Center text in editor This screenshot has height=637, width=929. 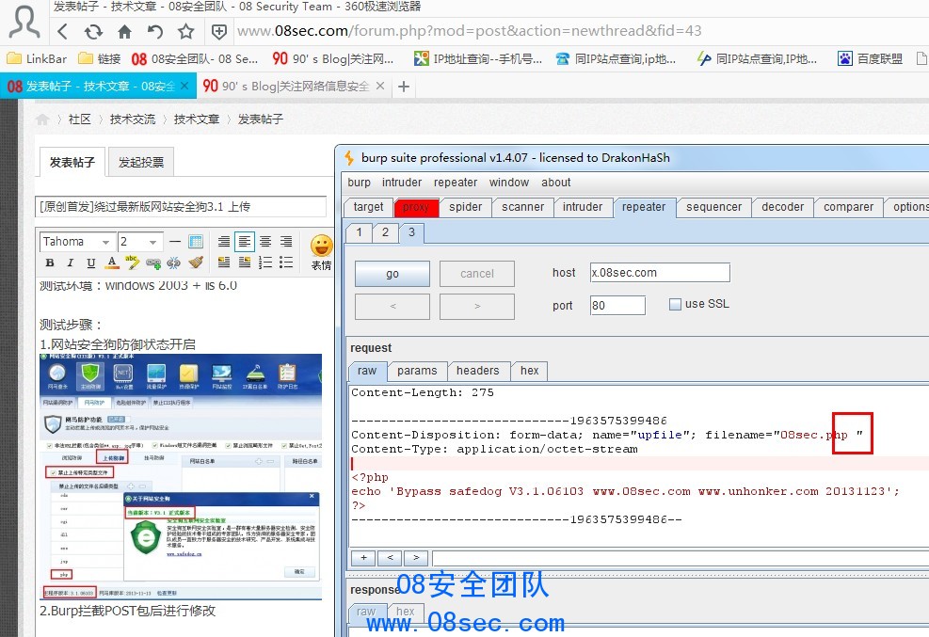tap(265, 242)
